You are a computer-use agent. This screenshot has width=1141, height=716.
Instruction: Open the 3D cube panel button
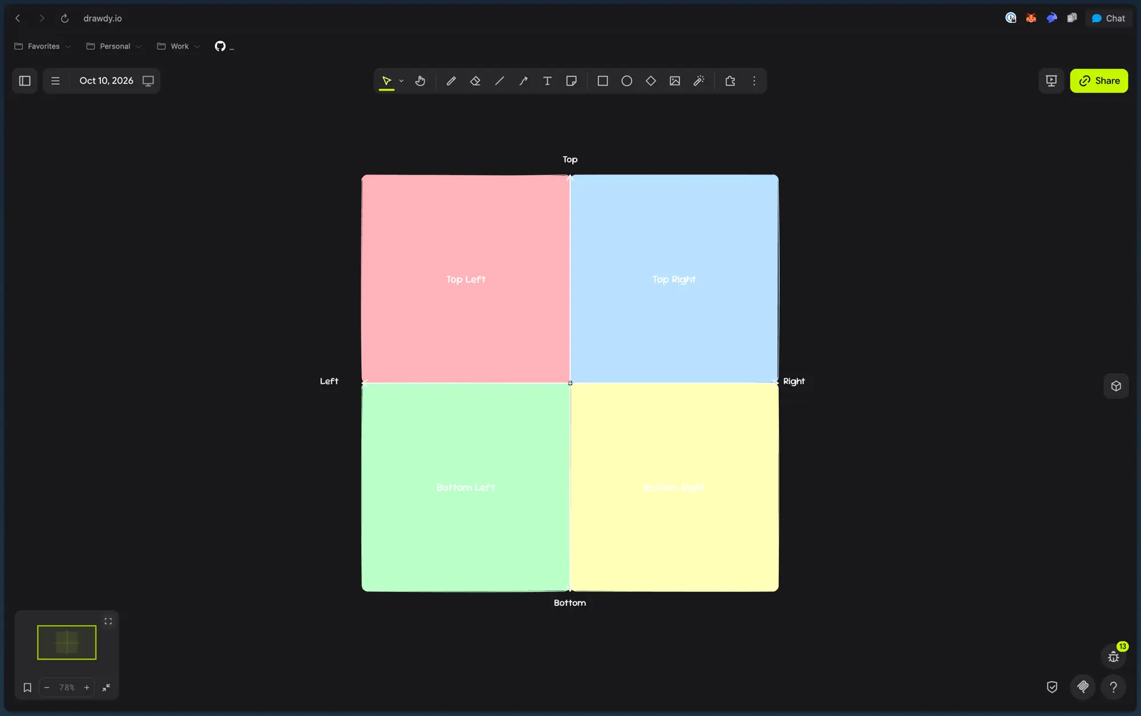click(x=1116, y=386)
